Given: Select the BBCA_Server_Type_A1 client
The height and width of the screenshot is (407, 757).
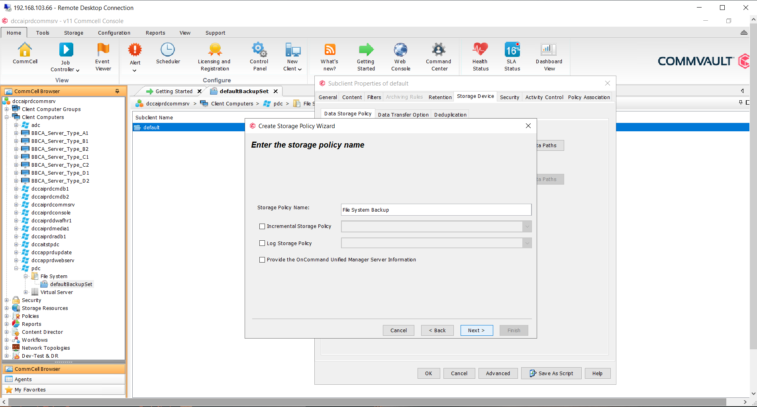Looking at the screenshot, I should tap(60, 133).
